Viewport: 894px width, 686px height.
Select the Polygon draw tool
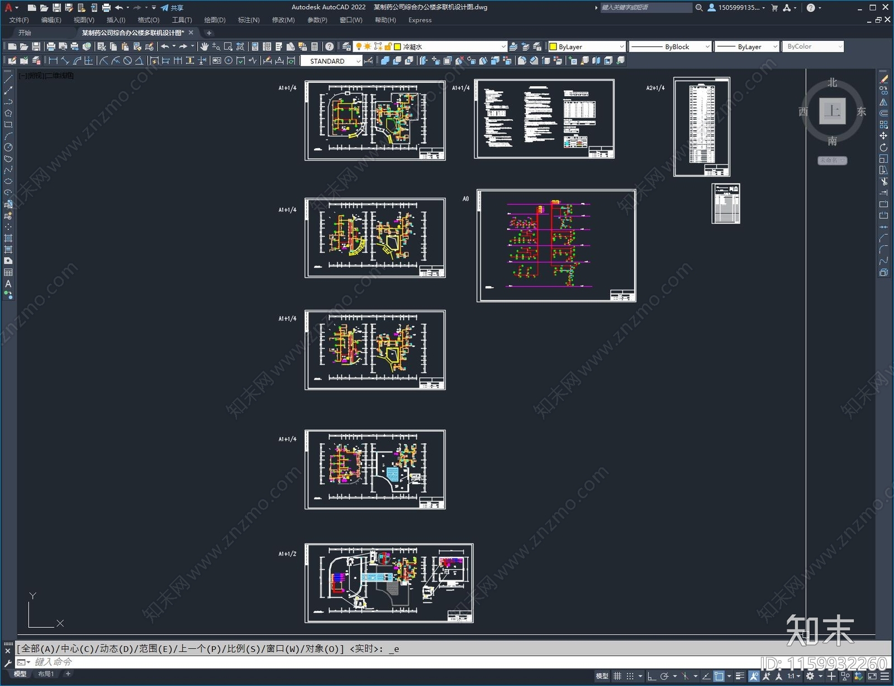coord(8,113)
